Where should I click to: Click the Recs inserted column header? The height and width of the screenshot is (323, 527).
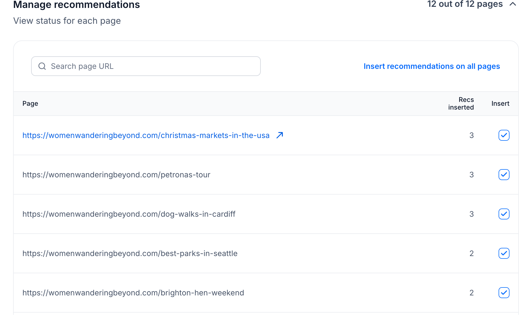coord(461,104)
